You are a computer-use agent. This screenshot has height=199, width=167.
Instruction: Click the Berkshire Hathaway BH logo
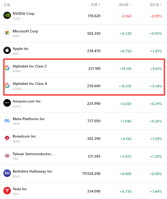click(x=7, y=173)
